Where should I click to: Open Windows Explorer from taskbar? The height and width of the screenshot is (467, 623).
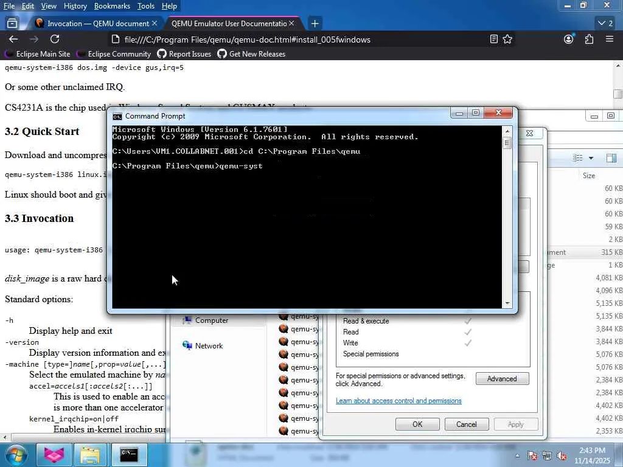tap(90, 455)
